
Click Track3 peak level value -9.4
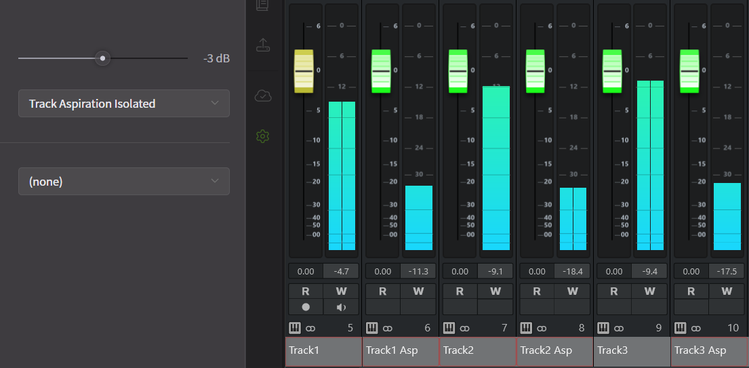[x=649, y=271]
